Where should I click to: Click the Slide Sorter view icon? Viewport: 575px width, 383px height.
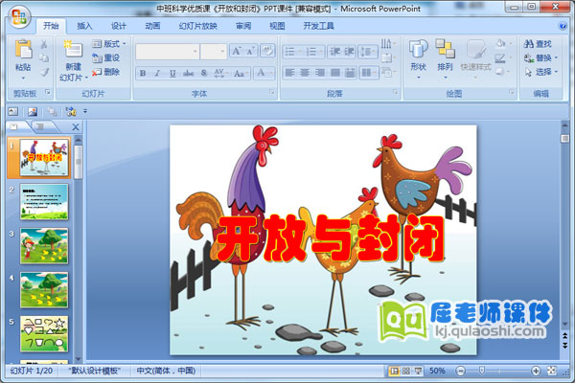coord(406,371)
